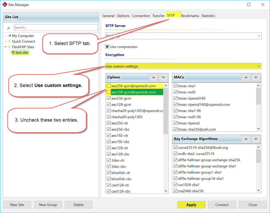Click the Apply button
Image resolution: width=270 pixels, height=213 pixels.
point(191,205)
